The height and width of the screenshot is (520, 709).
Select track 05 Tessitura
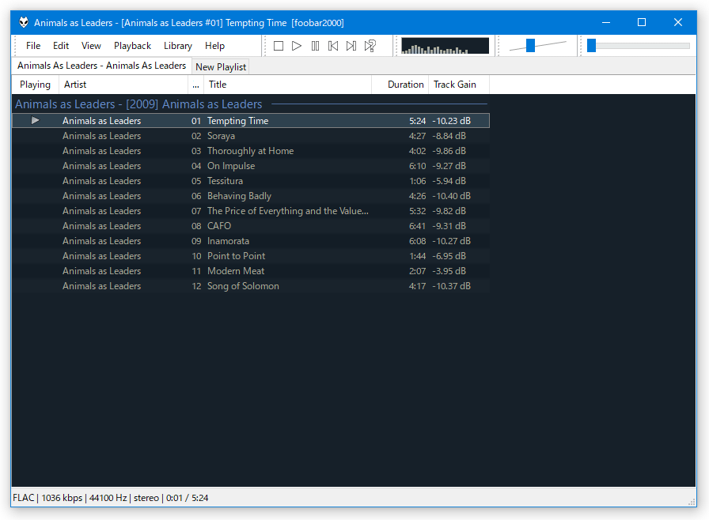pyautogui.click(x=251, y=180)
